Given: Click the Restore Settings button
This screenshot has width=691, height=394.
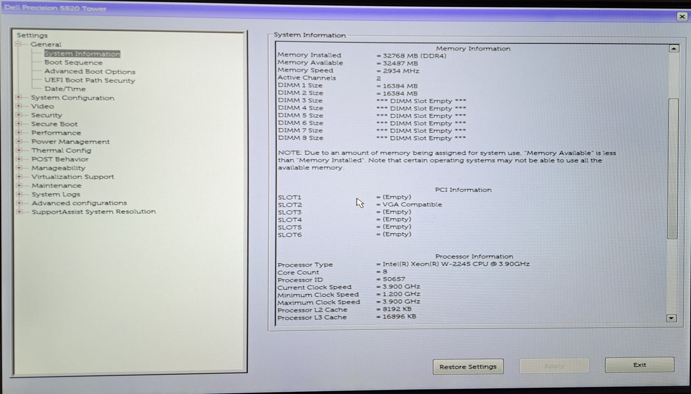Looking at the screenshot, I should click(x=468, y=366).
